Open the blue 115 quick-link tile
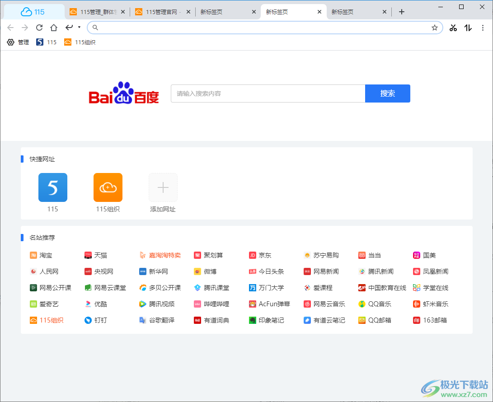 [53, 187]
